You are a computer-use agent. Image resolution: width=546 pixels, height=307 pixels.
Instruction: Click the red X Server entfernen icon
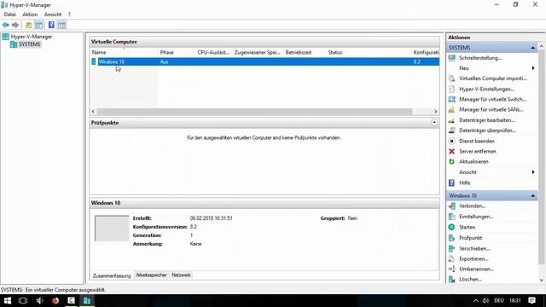[x=451, y=152]
